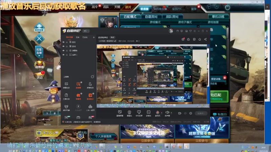Open the 私信(0) private message link
Viewport: 271px width, 152px height.
[220, 114]
